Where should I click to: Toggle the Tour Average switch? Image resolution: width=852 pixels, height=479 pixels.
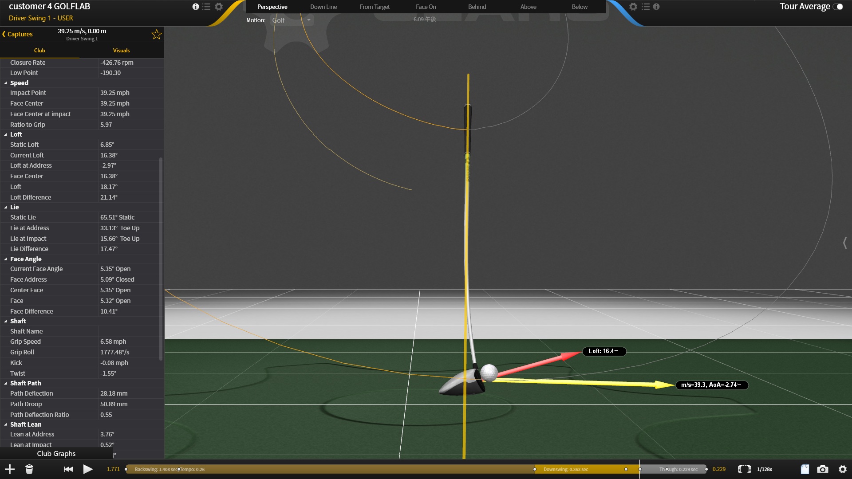[x=838, y=7]
